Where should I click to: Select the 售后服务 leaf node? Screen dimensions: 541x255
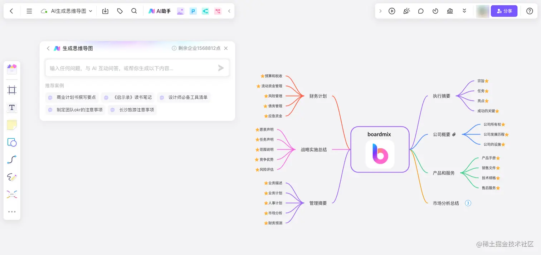point(491,188)
